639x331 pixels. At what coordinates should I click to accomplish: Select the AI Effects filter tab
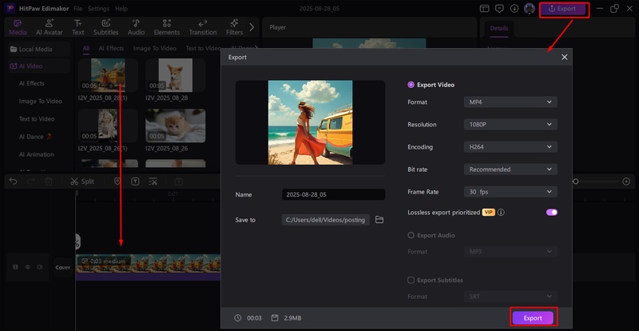(x=111, y=48)
